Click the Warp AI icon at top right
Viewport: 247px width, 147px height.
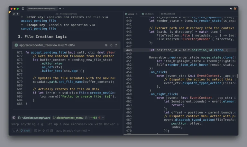231,8
